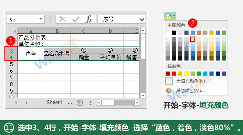Click the 销量 header cell
Viewport: 243px width, 135px height.
tap(84, 57)
